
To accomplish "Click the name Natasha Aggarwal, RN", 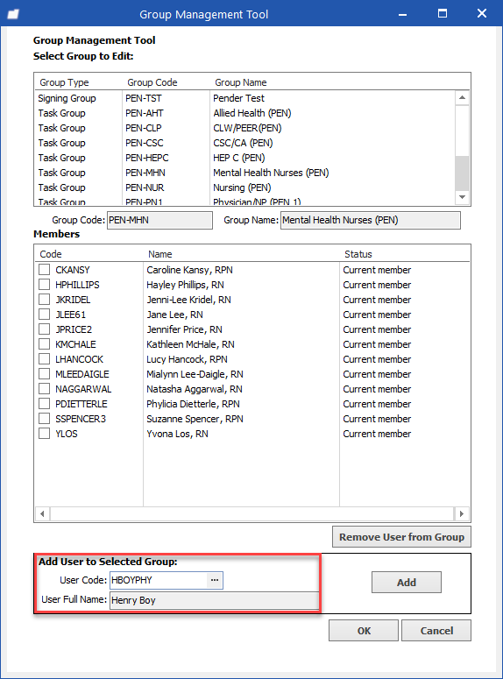I will click(x=194, y=389).
